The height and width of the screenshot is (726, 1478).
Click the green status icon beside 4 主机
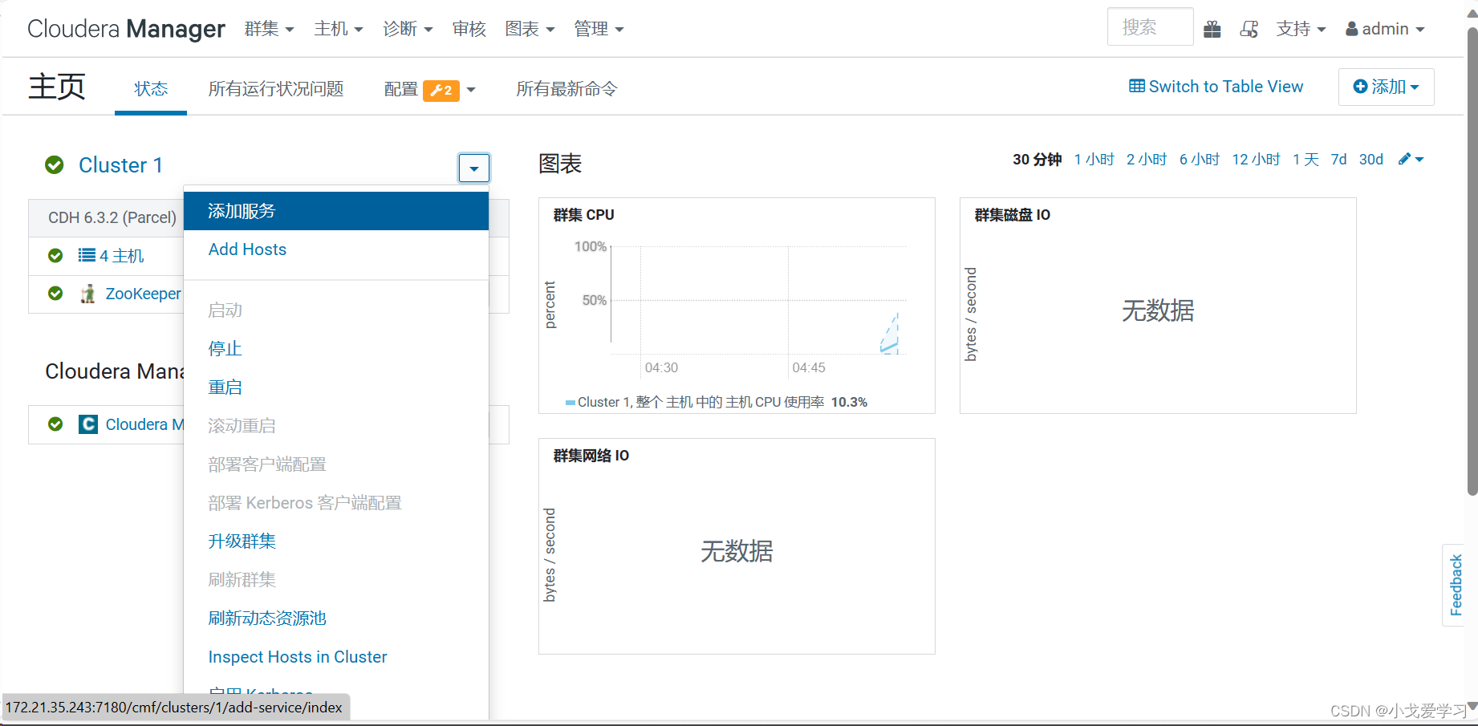pyautogui.click(x=55, y=255)
